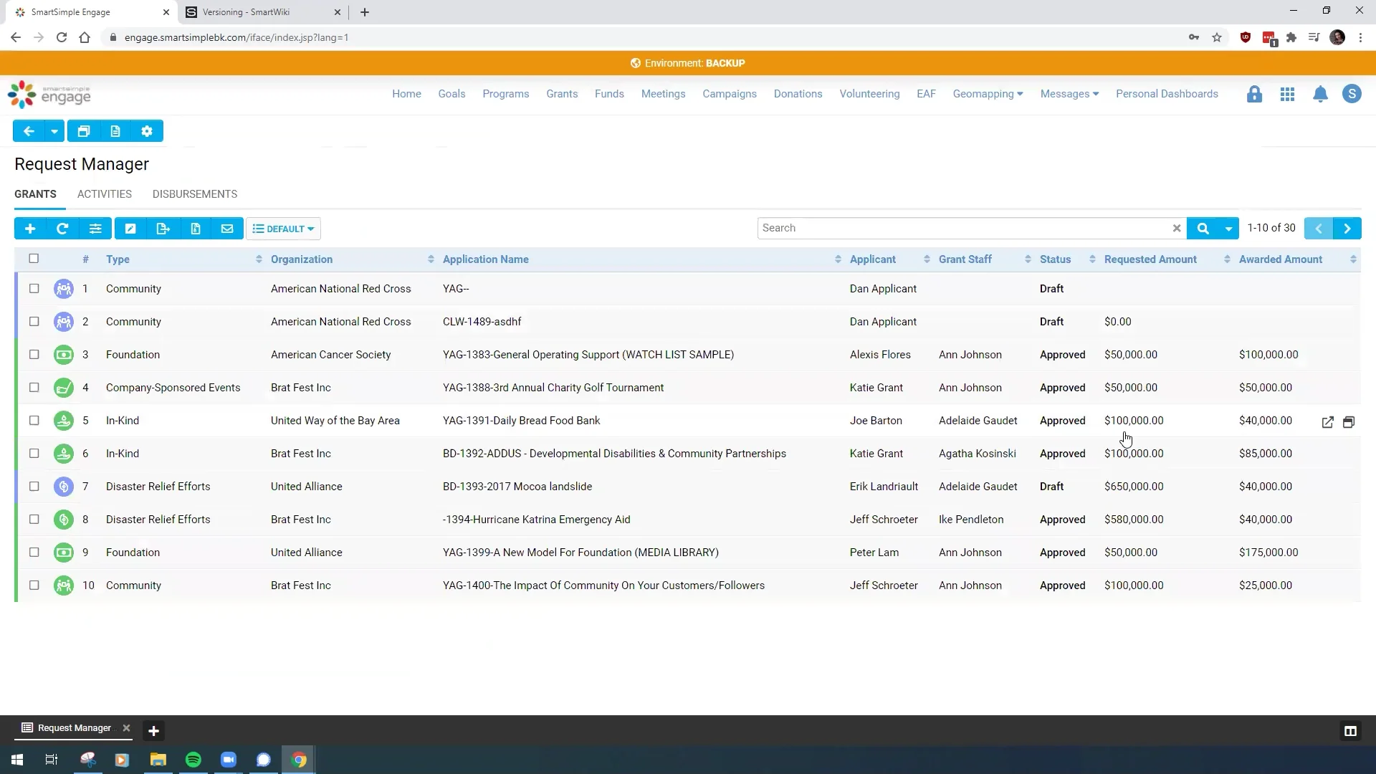This screenshot has width=1376, height=774.
Task: Open the DEFAULT view dropdown
Action: click(284, 228)
